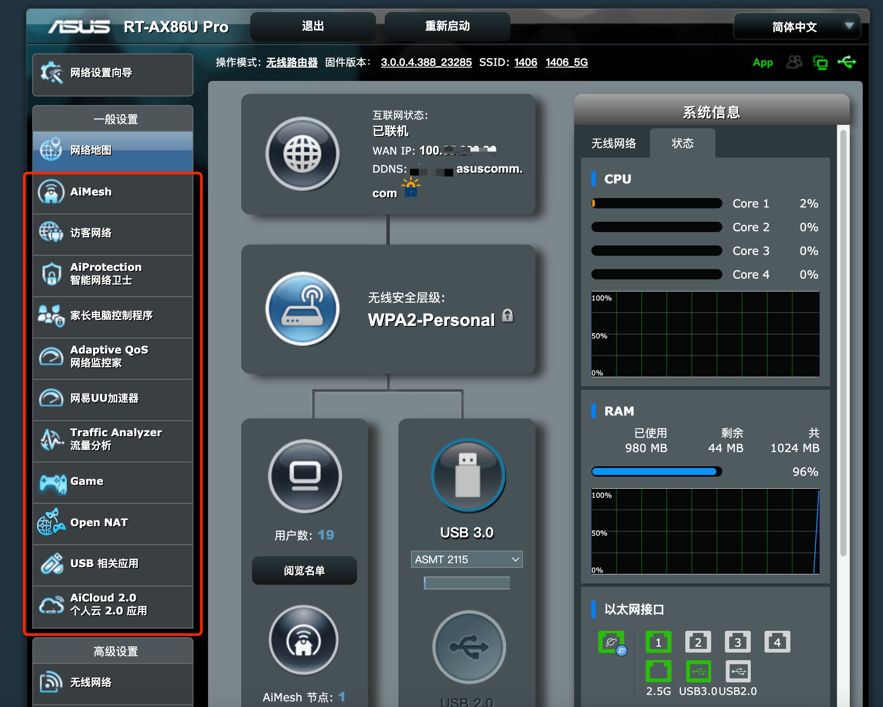Image resolution: width=883 pixels, height=707 pixels.
Task: Click the 2.5G port icon
Action: tap(658, 671)
